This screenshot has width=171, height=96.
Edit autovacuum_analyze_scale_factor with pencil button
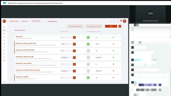tap(74, 44)
